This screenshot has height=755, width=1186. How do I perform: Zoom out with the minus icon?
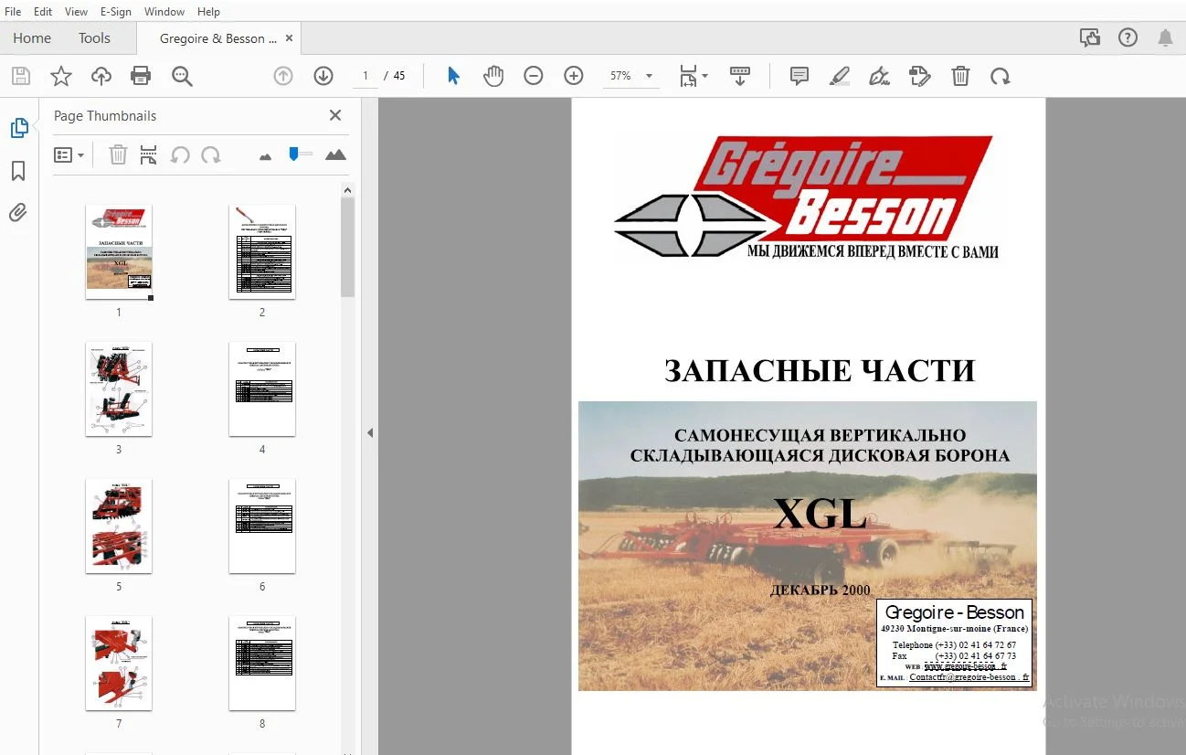pos(534,76)
